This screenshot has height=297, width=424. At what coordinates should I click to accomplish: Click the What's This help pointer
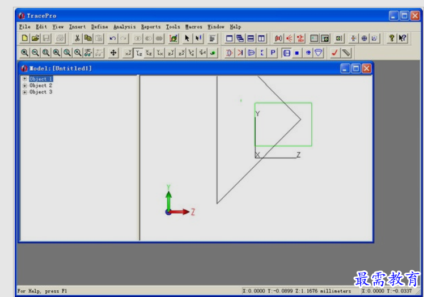[402, 39]
